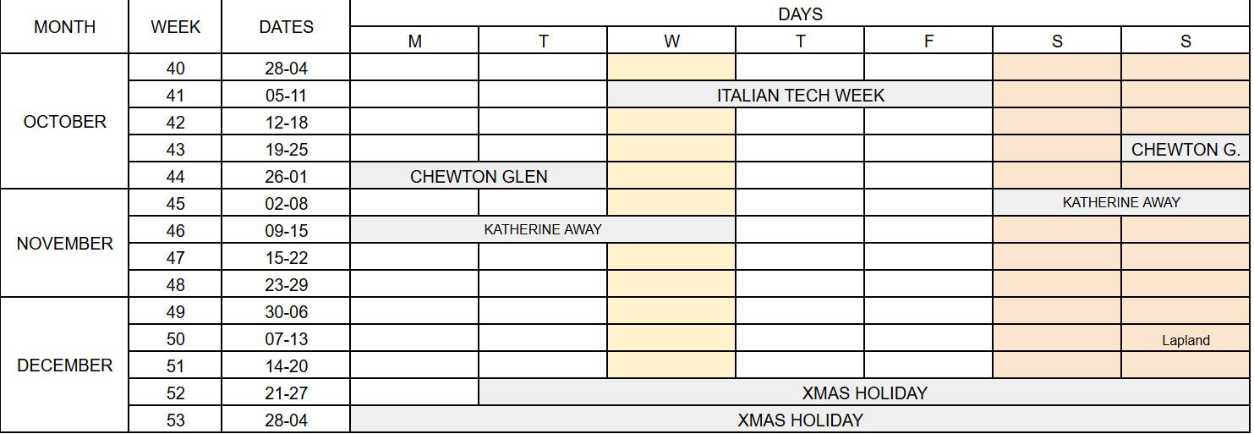Select the W day column header
This screenshot has height=434, width=1254.
coord(671,41)
